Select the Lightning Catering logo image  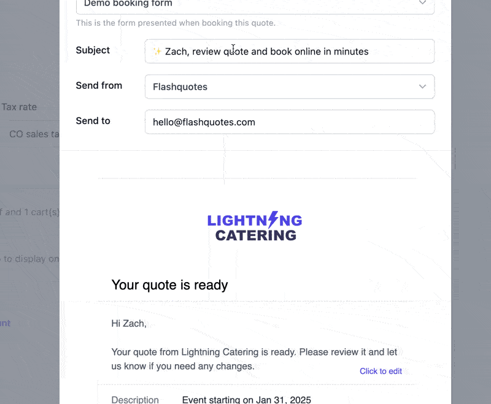tap(254, 226)
